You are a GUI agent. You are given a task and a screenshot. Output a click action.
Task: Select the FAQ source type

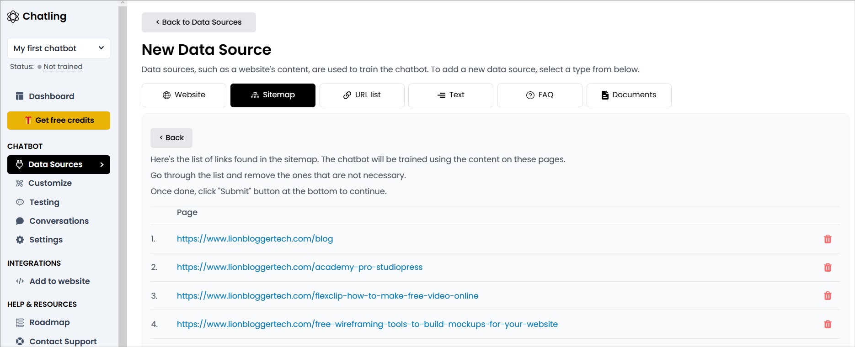pos(540,95)
